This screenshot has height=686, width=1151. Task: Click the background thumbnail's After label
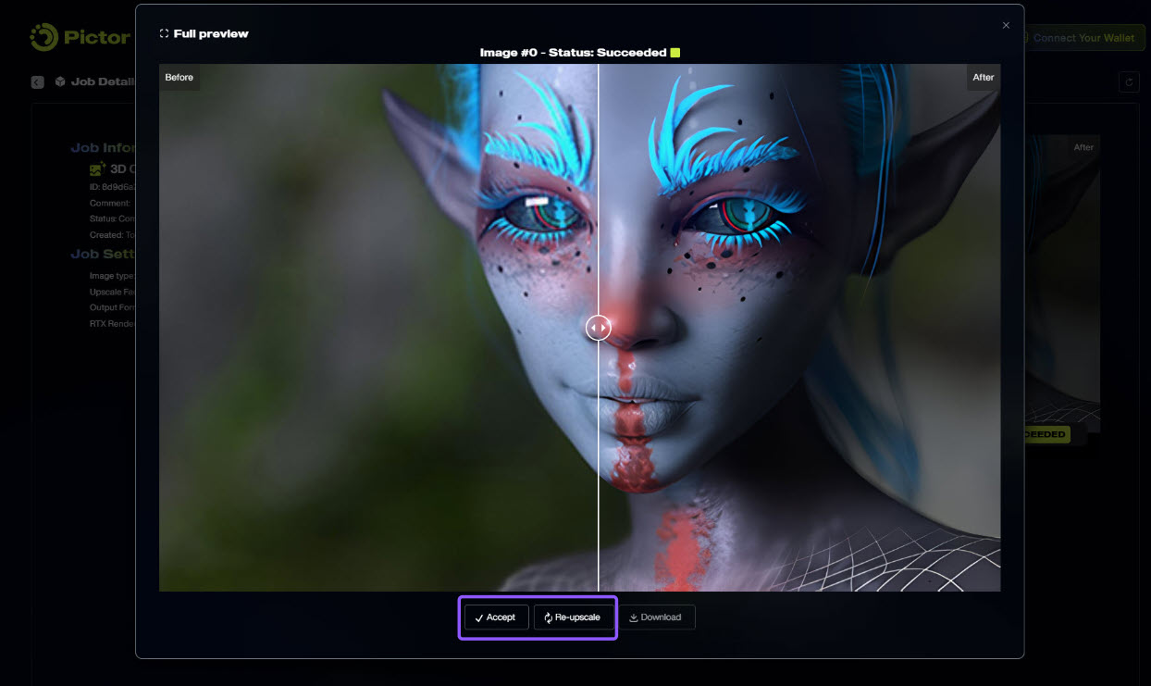[1083, 147]
